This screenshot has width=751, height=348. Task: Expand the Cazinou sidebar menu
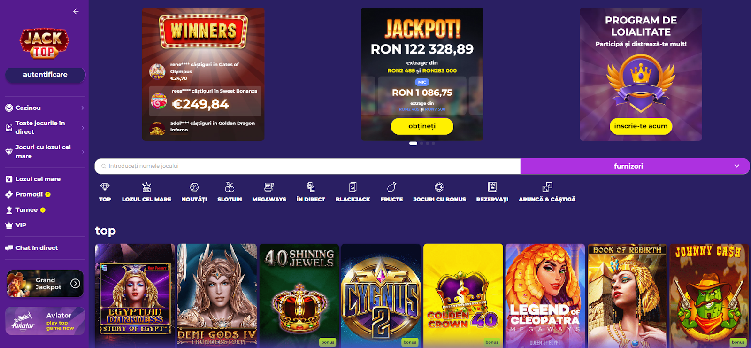[45, 108]
